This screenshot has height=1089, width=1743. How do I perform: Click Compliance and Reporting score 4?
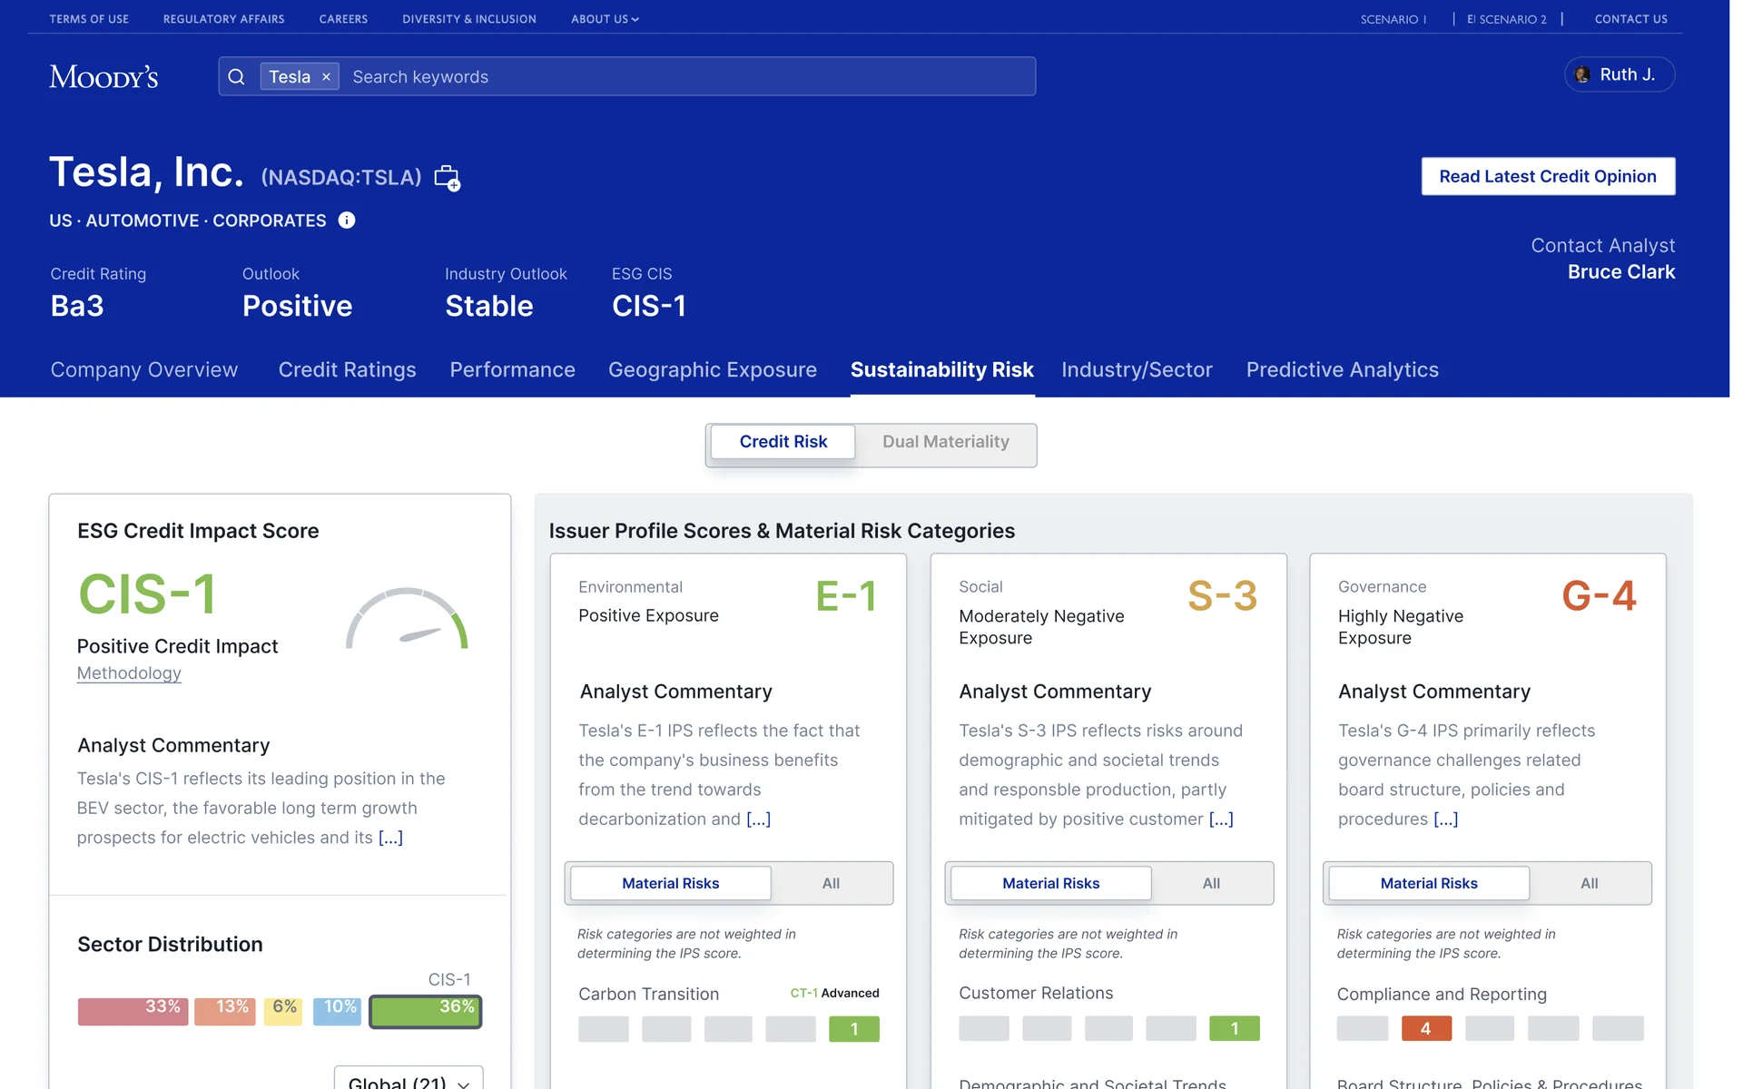(x=1425, y=1029)
